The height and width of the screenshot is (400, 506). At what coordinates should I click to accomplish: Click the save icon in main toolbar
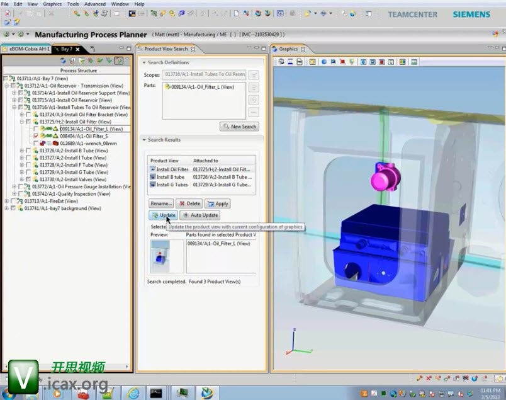pyautogui.click(x=132, y=14)
